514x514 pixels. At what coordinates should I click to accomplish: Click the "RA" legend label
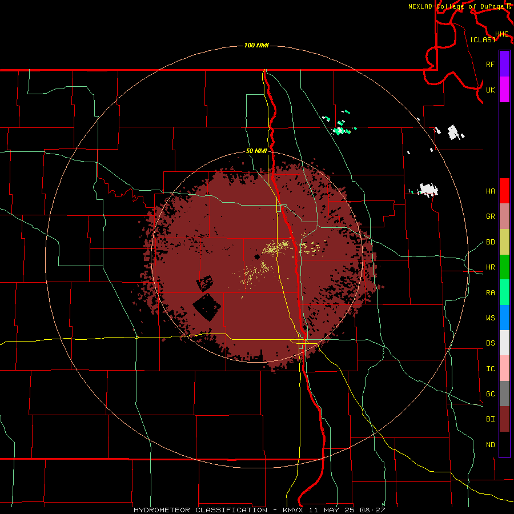pyautogui.click(x=490, y=293)
